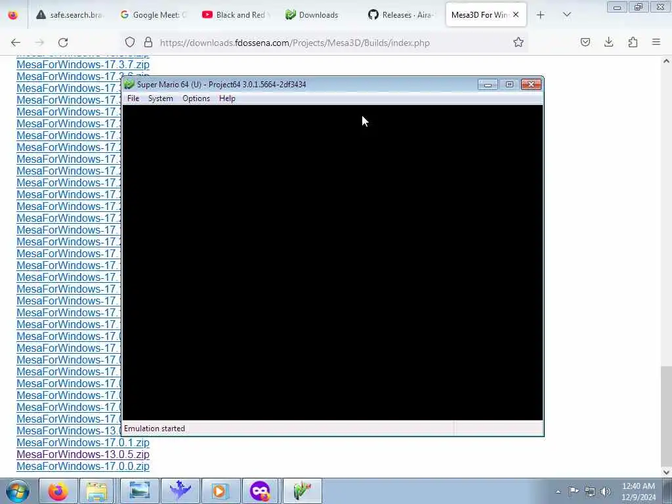Switch to the Downloads tab
The height and width of the screenshot is (504, 672).
click(318, 15)
